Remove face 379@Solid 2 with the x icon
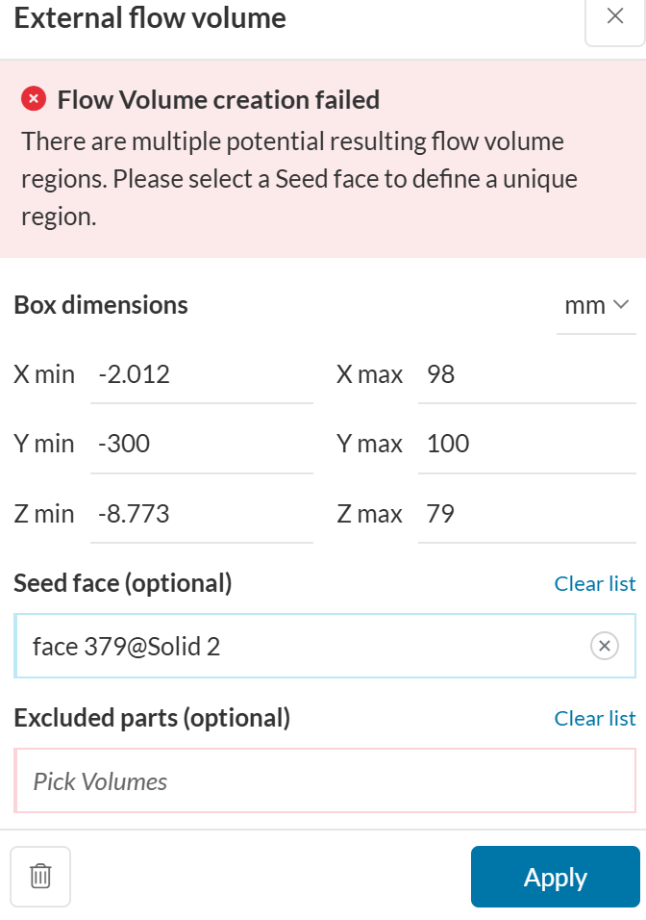The height and width of the screenshot is (920, 646). (604, 646)
